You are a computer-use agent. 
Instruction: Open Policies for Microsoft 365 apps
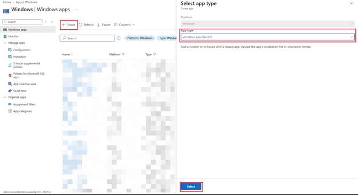[29, 75]
